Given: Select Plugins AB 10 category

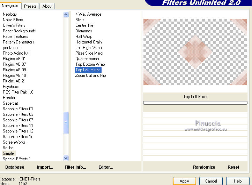Looking at the screenshot, I should [x=14, y=75].
